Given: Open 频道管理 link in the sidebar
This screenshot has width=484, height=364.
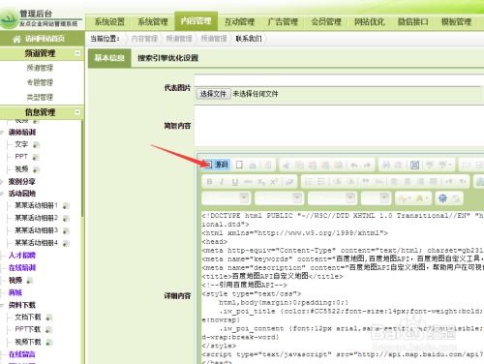Looking at the screenshot, I should click(x=40, y=68).
